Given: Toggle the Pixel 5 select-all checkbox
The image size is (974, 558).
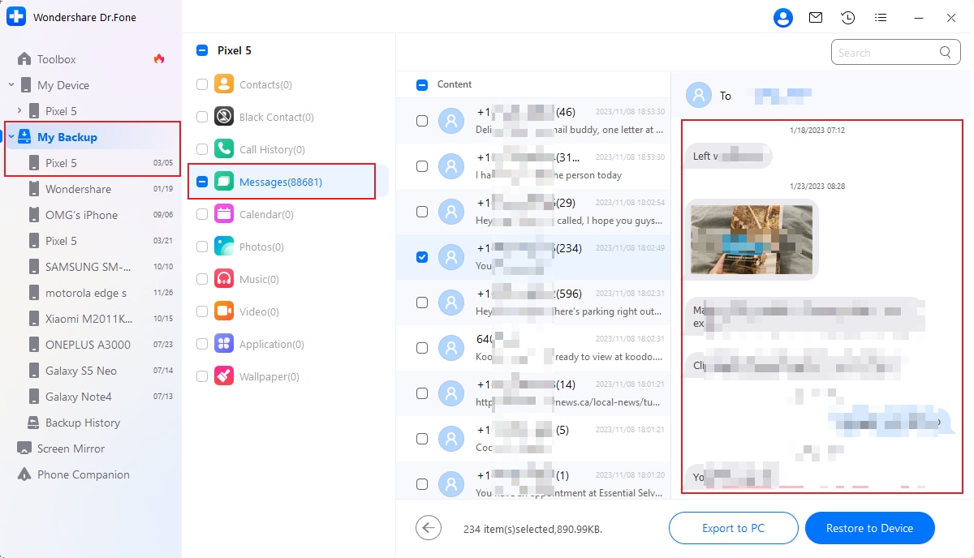Looking at the screenshot, I should click(202, 50).
